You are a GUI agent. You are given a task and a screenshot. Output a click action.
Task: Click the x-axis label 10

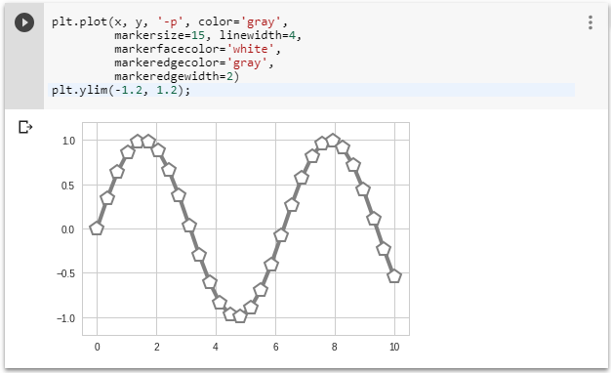(x=394, y=347)
